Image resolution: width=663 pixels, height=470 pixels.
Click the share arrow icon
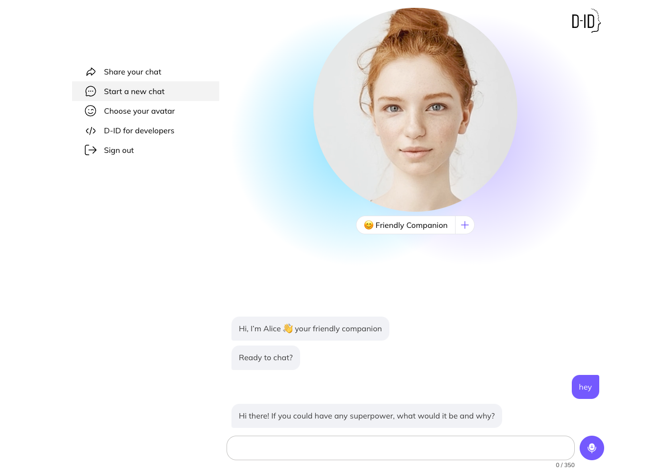[x=91, y=72]
